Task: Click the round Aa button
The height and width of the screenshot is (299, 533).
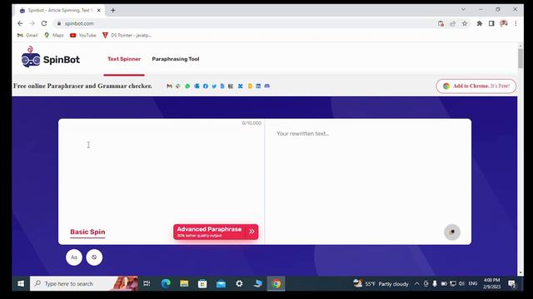Action: click(74, 257)
